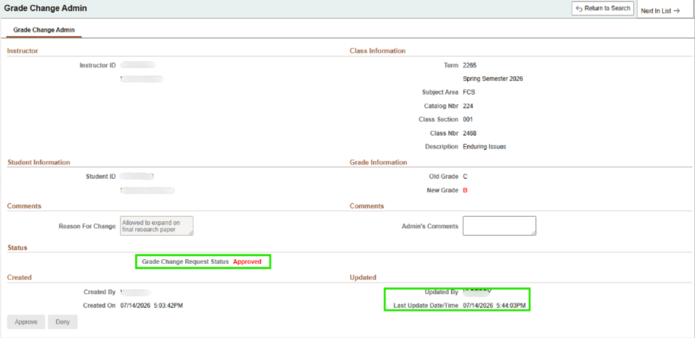Click the Class Section value 001
The height and width of the screenshot is (338, 695).
pyautogui.click(x=468, y=120)
